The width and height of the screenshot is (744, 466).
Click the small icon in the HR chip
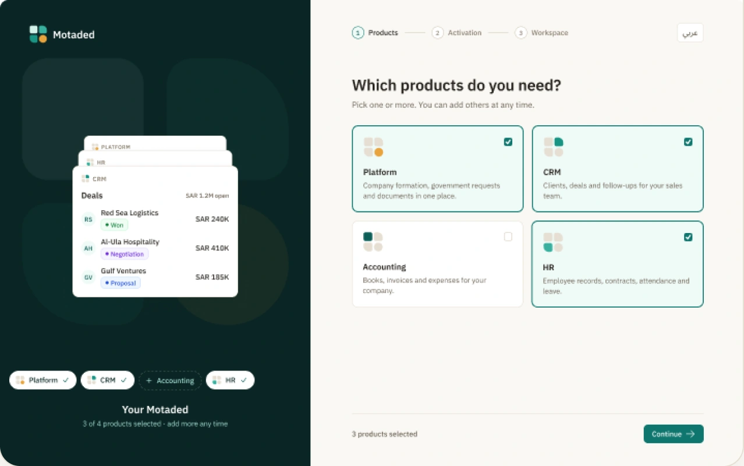tap(217, 380)
